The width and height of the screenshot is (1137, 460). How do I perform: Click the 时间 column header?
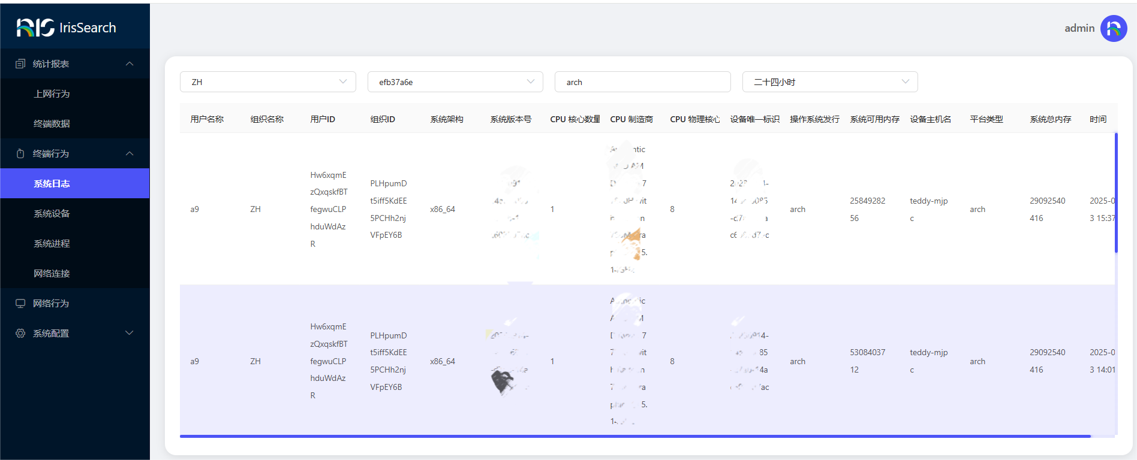pos(1098,119)
